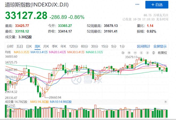
Task: Click 成交量 value 3.30亿股
Action: tap(25, 37)
